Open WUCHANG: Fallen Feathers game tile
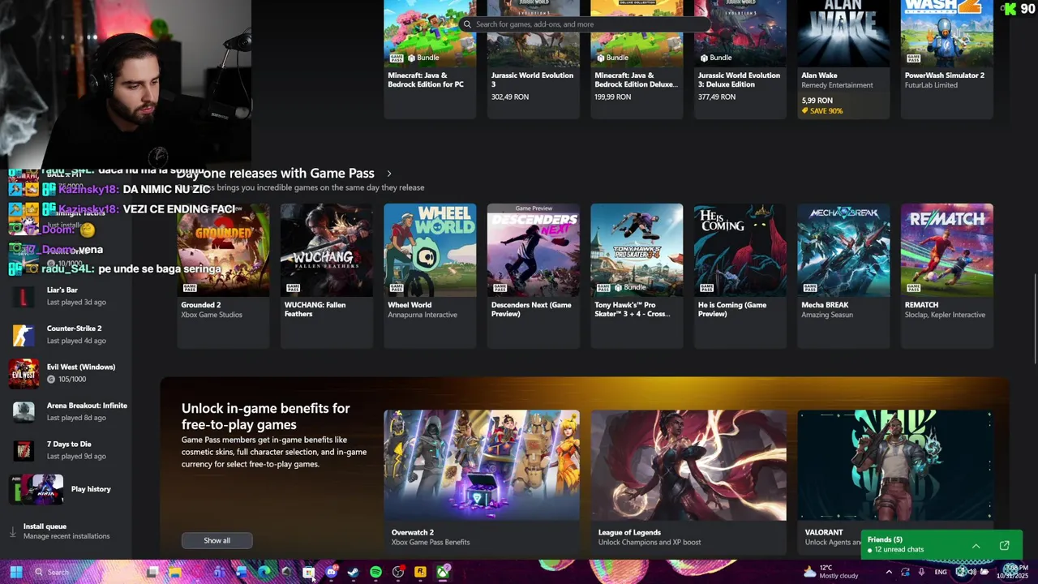Screen dimensions: 1038x584 pyautogui.click(x=327, y=276)
